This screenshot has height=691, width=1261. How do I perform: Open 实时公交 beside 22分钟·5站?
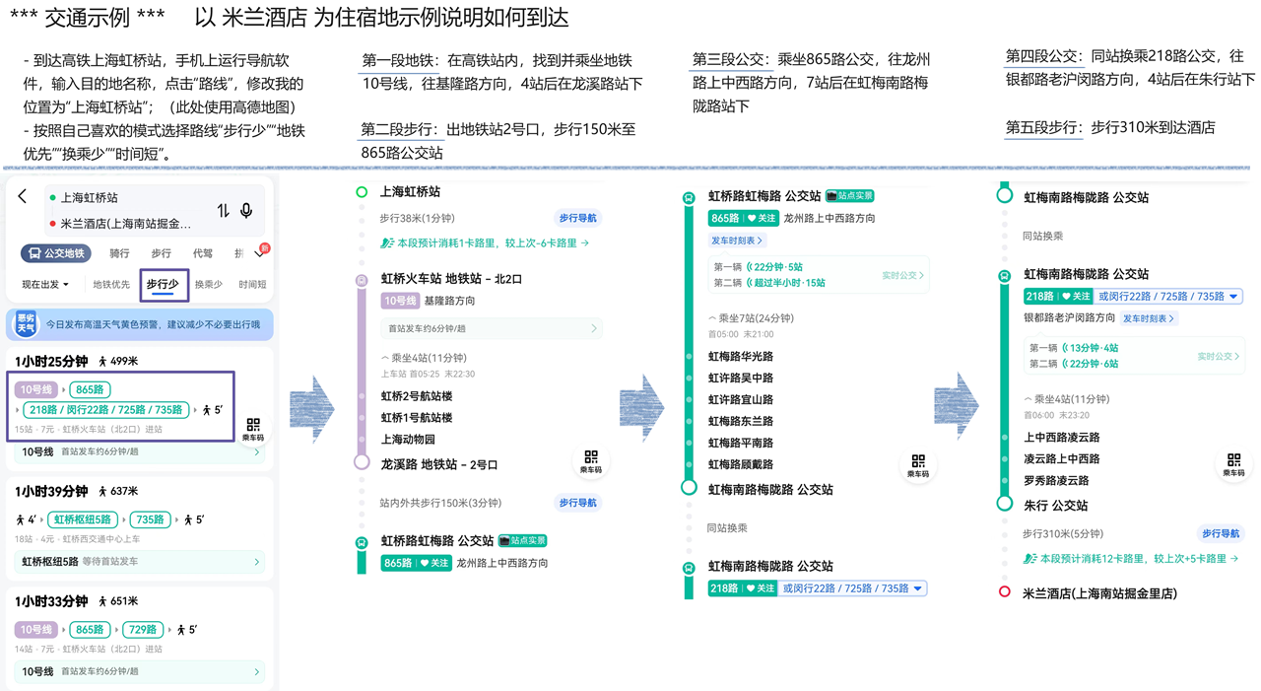(x=902, y=275)
